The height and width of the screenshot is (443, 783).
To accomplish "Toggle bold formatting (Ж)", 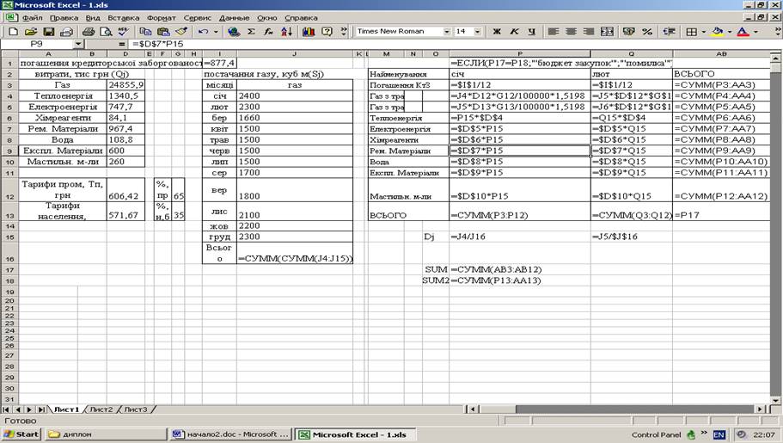I will pyautogui.click(x=497, y=32).
